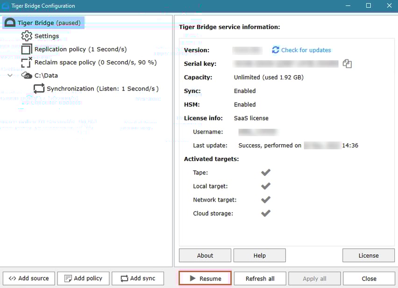Click the cloud icon beside C:\Data
398x288 pixels.
[26, 75]
